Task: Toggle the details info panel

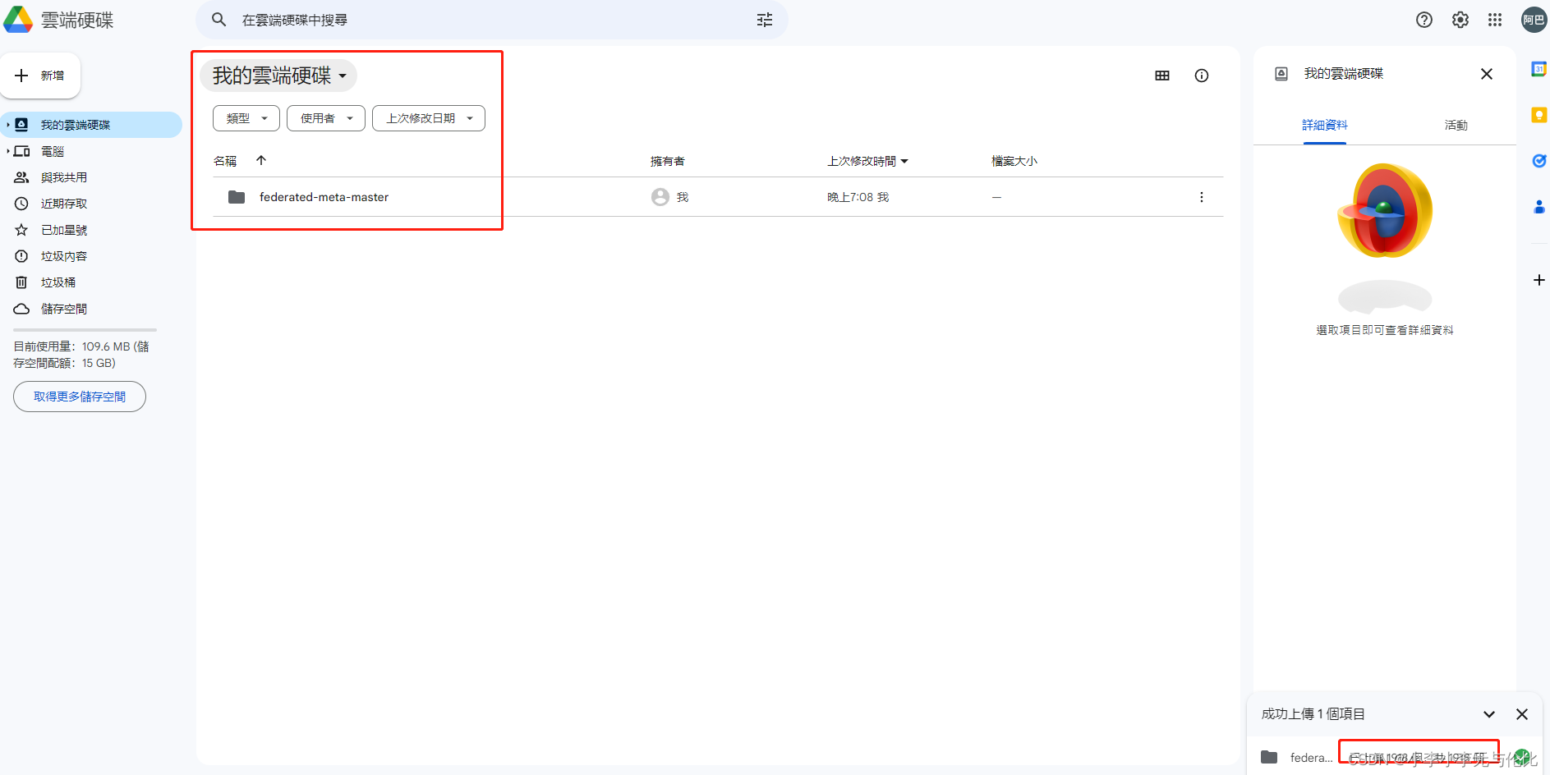Action: pyautogui.click(x=1202, y=75)
